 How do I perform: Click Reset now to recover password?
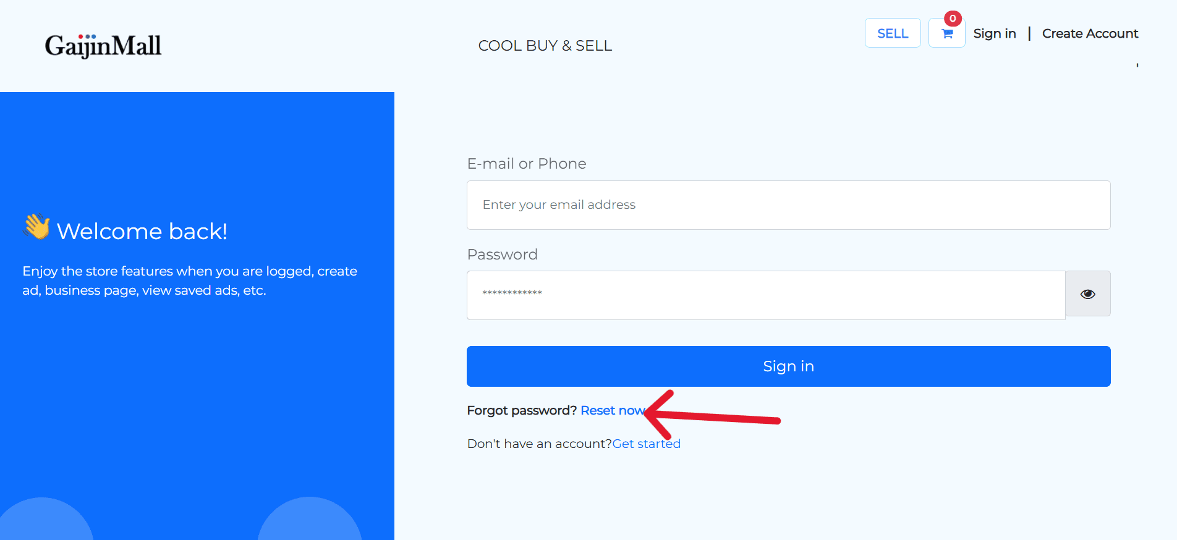(x=613, y=410)
